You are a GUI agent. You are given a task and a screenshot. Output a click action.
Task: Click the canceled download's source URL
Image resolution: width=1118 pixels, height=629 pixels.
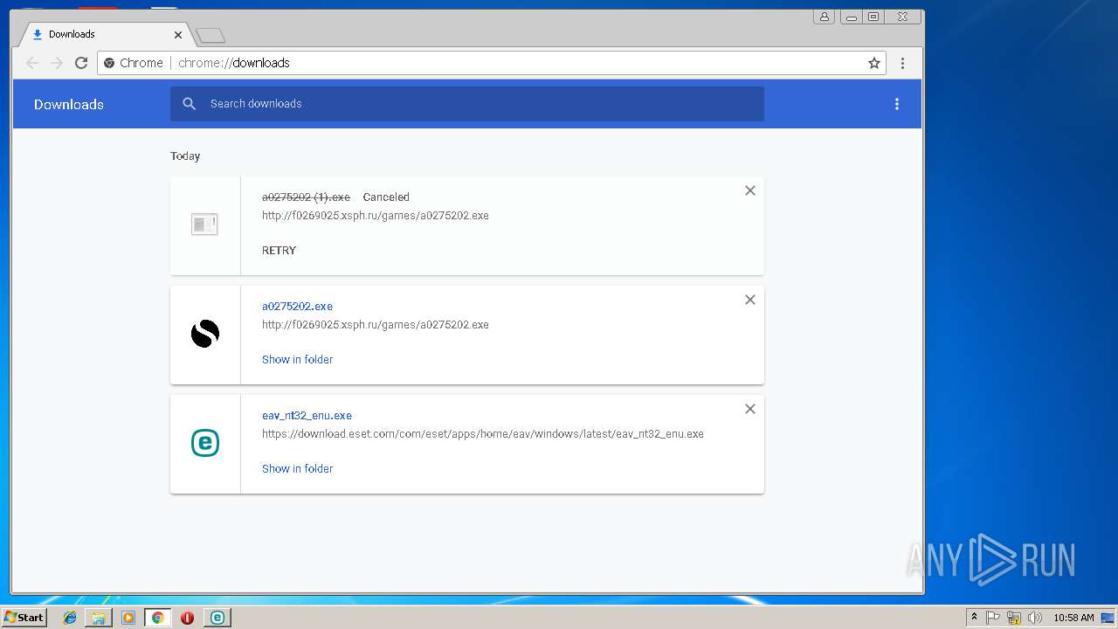pos(376,216)
